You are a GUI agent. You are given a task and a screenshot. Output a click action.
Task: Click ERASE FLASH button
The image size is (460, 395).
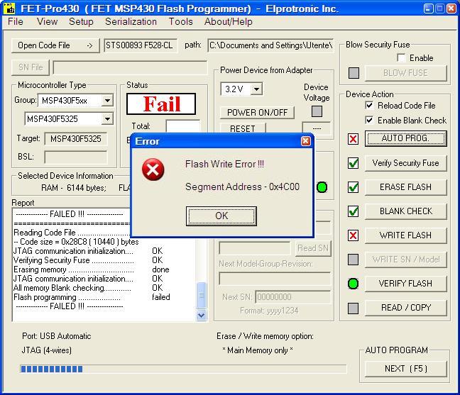point(406,187)
